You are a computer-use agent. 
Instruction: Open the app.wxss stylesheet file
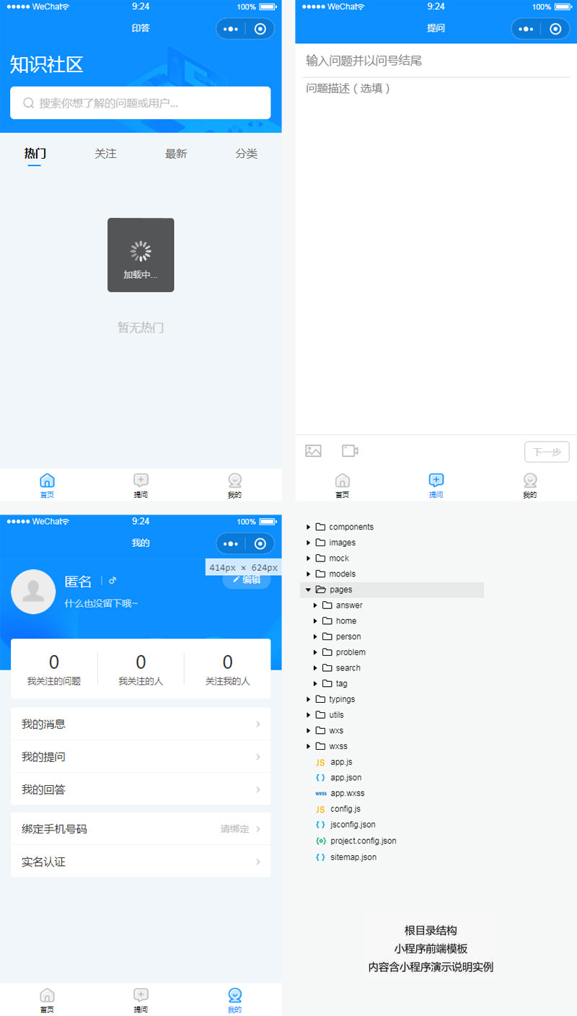pos(340,793)
